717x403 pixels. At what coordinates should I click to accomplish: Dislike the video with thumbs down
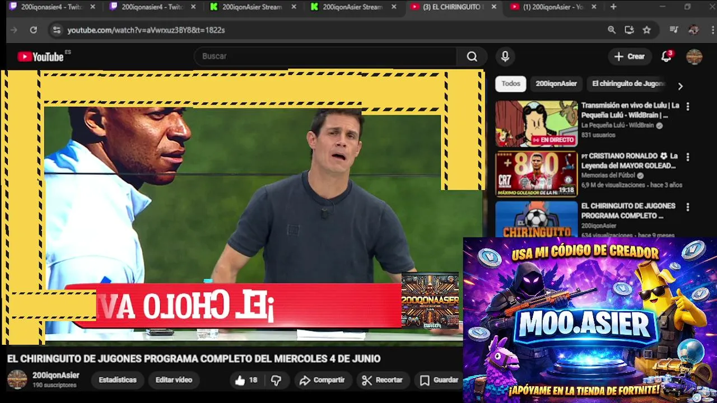coord(276,380)
